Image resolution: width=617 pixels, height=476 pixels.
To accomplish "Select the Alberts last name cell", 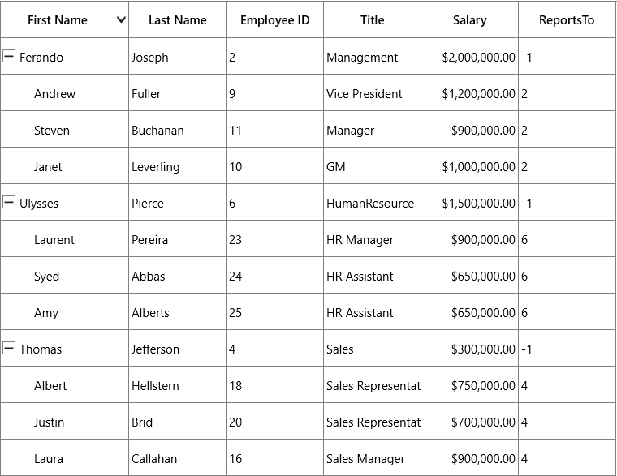I will coord(178,313).
